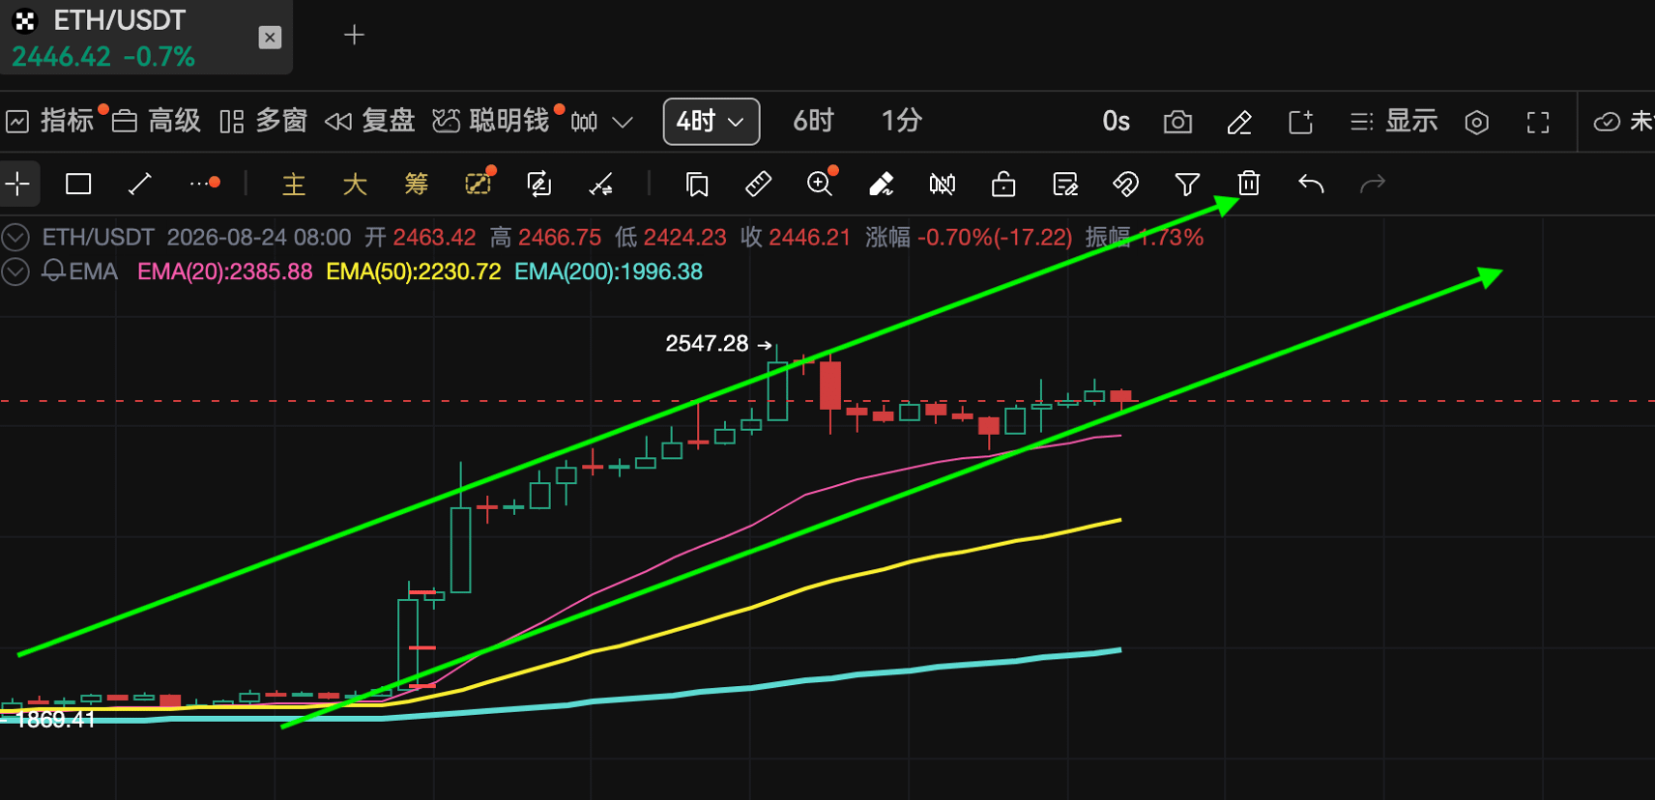
Task: Click the 2026-08-24 08:00 candle timestamp
Action: click(x=259, y=237)
